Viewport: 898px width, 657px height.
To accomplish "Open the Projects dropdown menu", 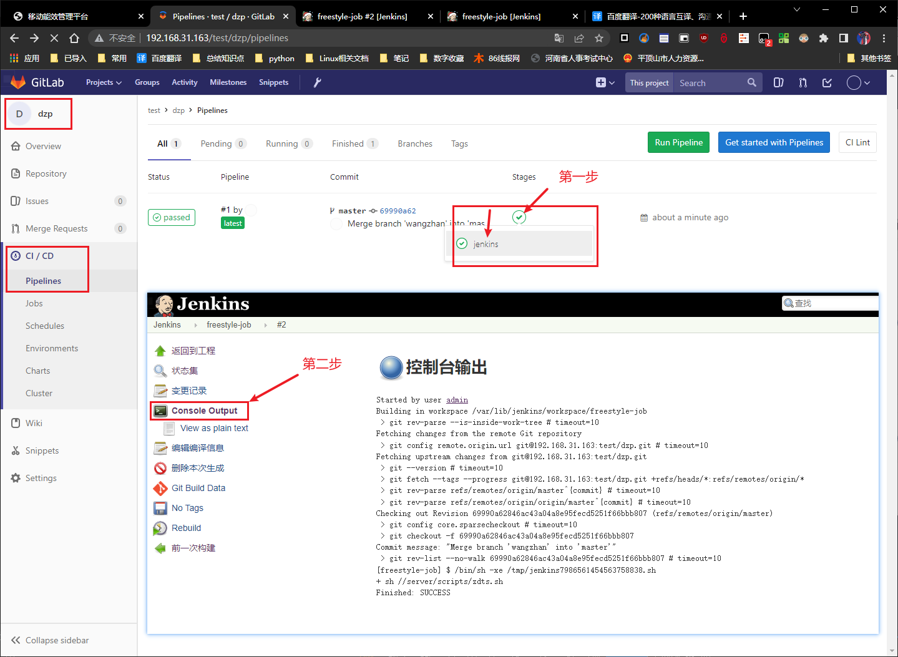I will coord(104,82).
